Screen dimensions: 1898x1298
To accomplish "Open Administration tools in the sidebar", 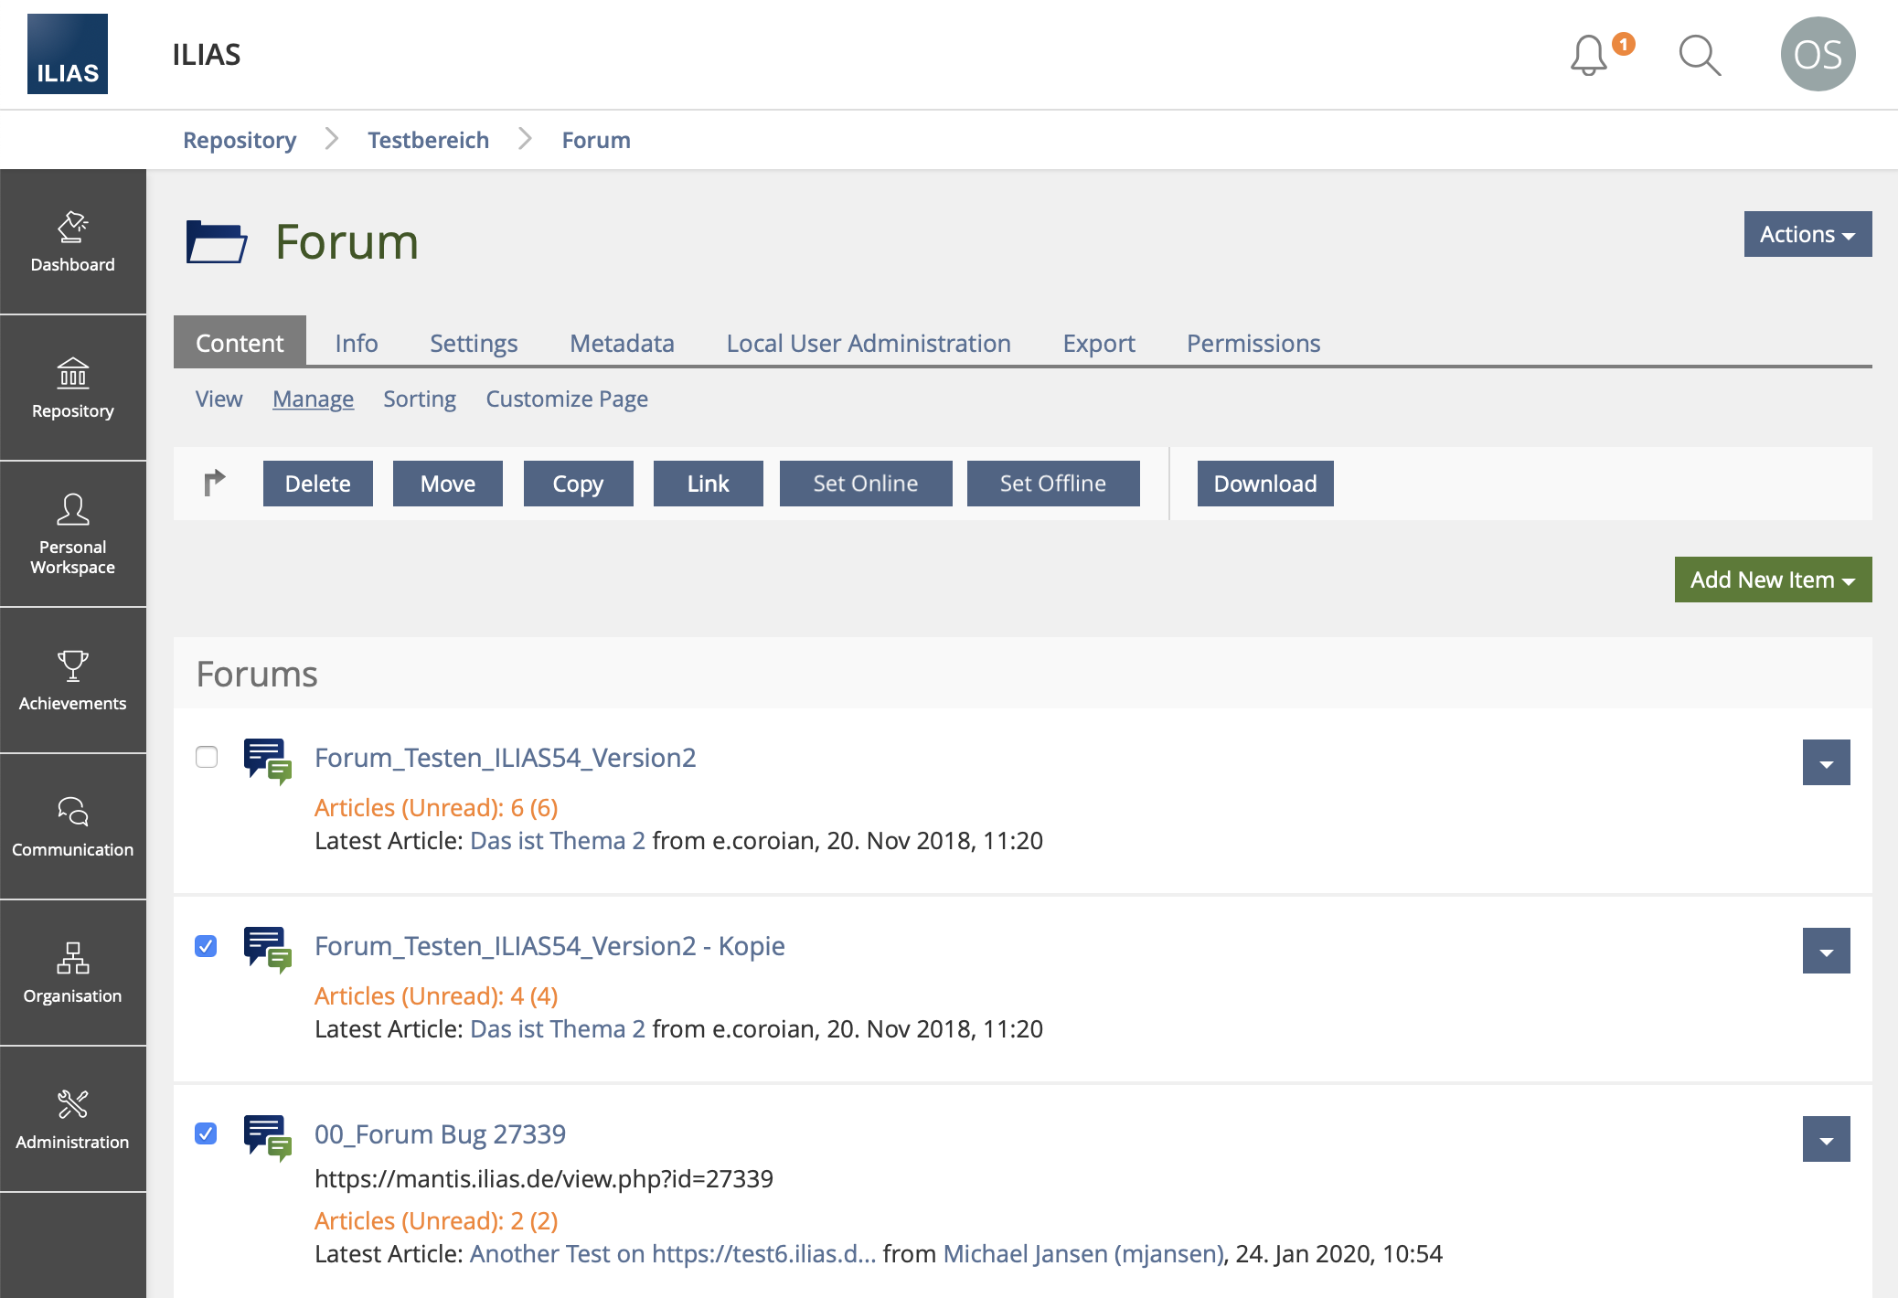I will (73, 1120).
